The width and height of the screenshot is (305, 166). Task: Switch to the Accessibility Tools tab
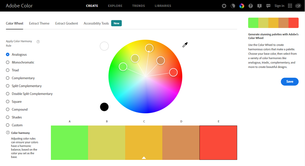click(x=96, y=23)
